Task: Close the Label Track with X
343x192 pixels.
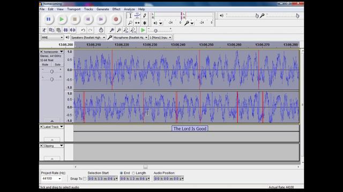Action: coord(41,127)
